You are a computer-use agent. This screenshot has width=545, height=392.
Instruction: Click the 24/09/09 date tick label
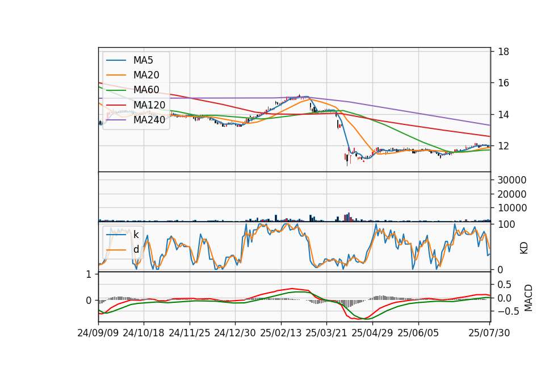98,333
